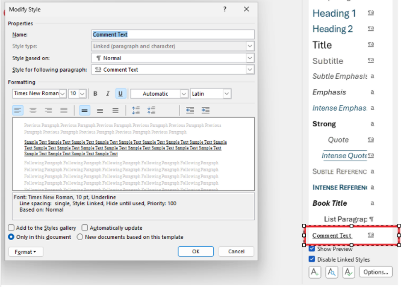Open Manage Styles button
401x287 pixels.
pos(349,272)
